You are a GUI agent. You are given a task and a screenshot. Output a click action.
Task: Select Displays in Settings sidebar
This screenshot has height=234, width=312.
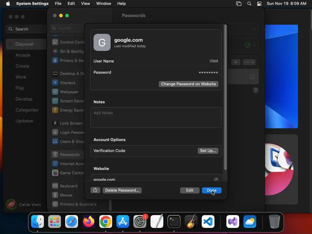(67, 83)
